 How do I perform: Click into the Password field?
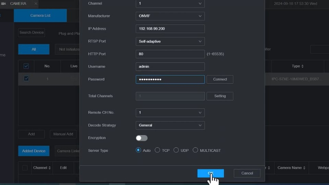170,79
